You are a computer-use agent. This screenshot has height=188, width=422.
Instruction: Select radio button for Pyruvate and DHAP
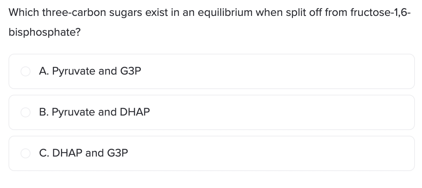click(26, 112)
